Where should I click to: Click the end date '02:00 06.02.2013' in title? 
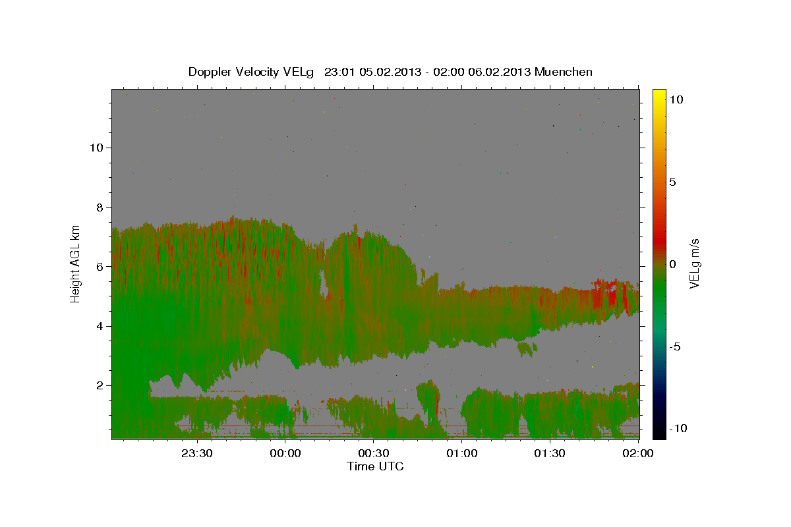[481, 72]
